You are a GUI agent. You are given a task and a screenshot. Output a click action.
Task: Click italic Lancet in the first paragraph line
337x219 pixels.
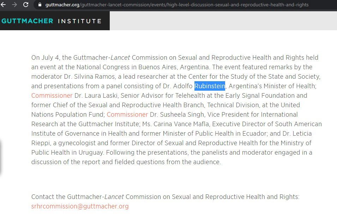pyautogui.click(x=120, y=58)
